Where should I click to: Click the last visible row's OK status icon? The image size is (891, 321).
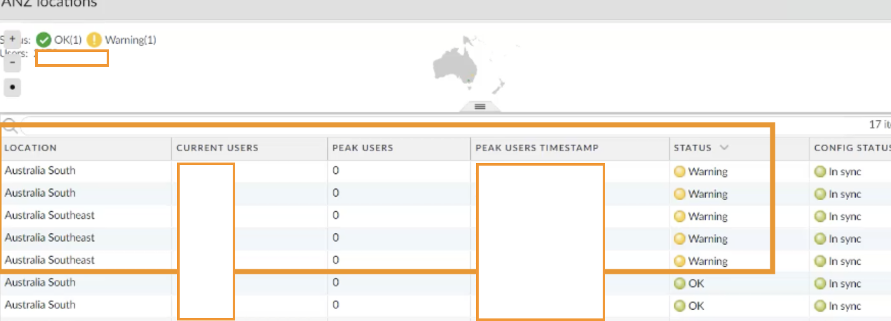coord(679,306)
